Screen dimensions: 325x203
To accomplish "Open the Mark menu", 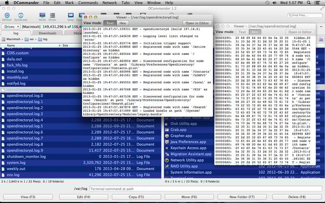I will pos(69,3).
